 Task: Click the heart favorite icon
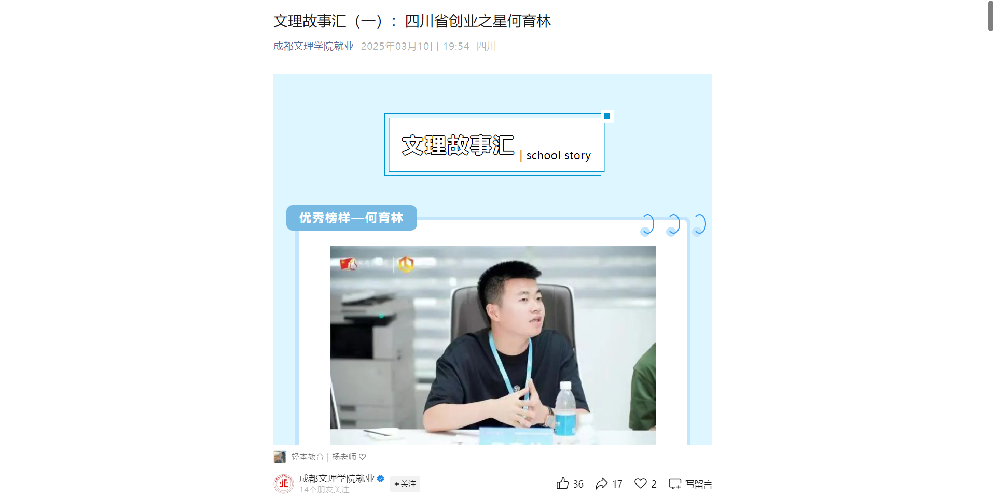[641, 483]
